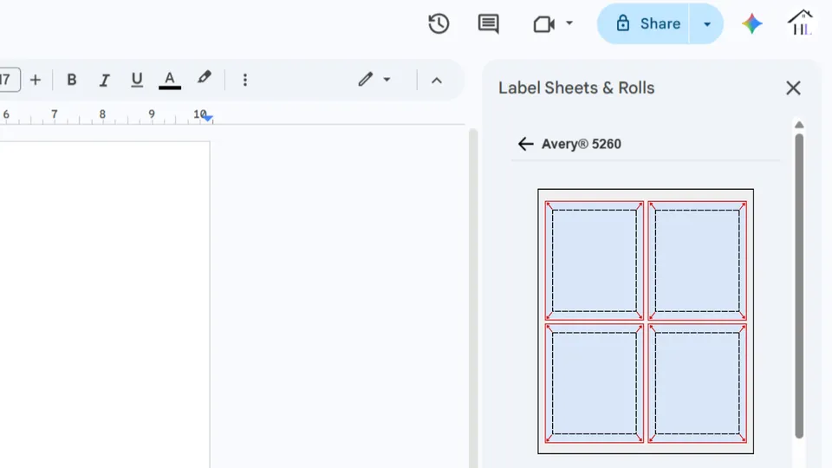832x468 pixels.
Task: Expand the meeting options dropdown arrow
Action: (x=569, y=23)
